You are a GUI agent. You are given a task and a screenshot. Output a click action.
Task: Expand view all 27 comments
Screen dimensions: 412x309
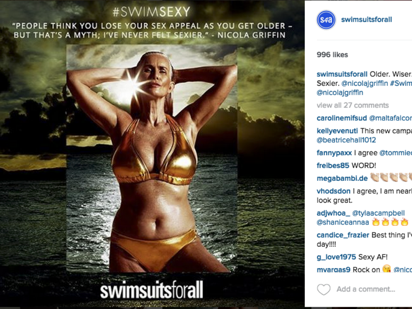coord(353,105)
